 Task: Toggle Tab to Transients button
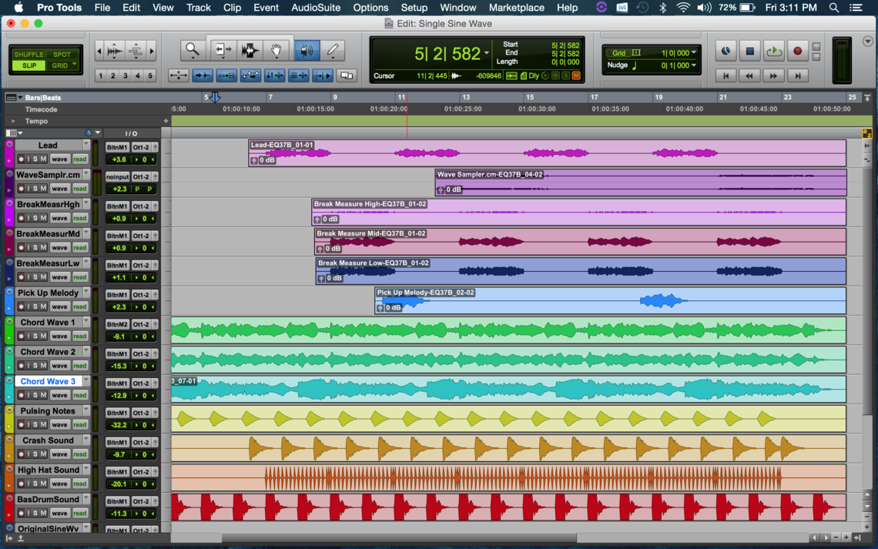pos(202,75)
